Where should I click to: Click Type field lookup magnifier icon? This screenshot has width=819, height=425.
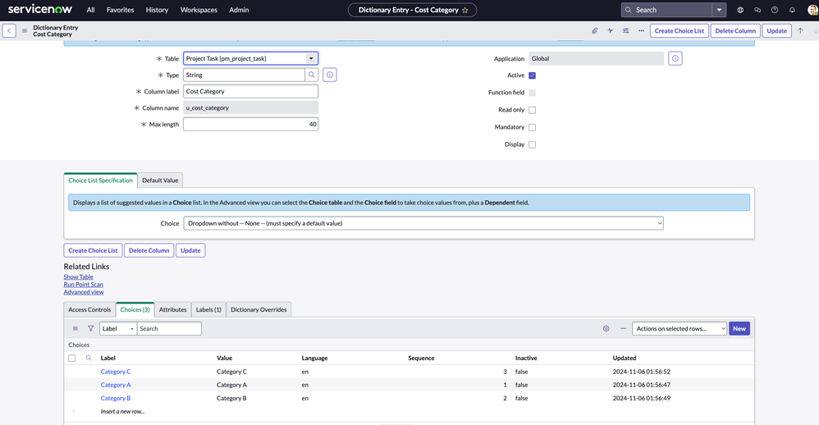[x=312, y=75]
